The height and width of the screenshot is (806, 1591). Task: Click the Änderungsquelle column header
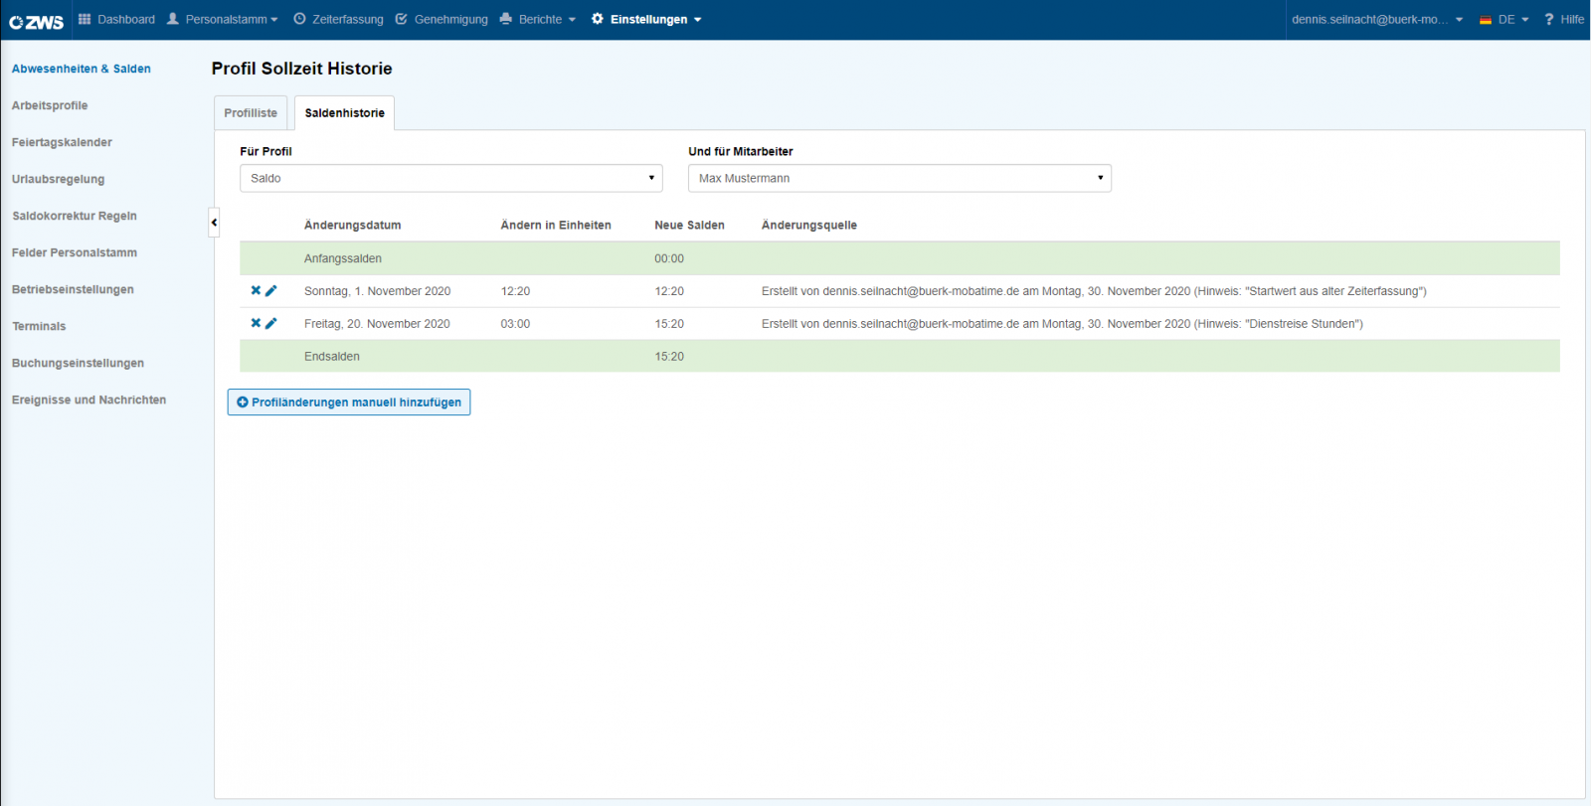[x=809, y=226]
